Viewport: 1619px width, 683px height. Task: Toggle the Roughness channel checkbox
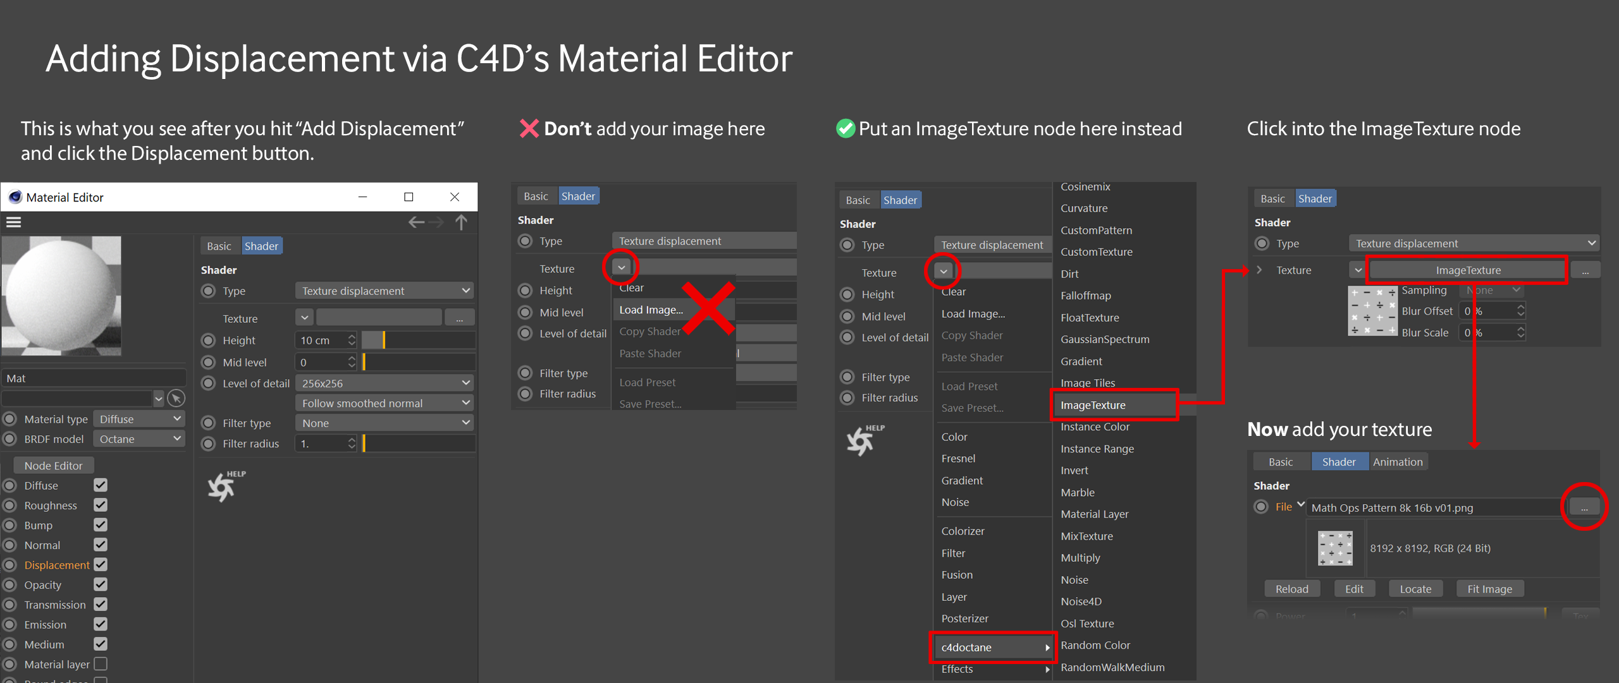coord(101,505)
